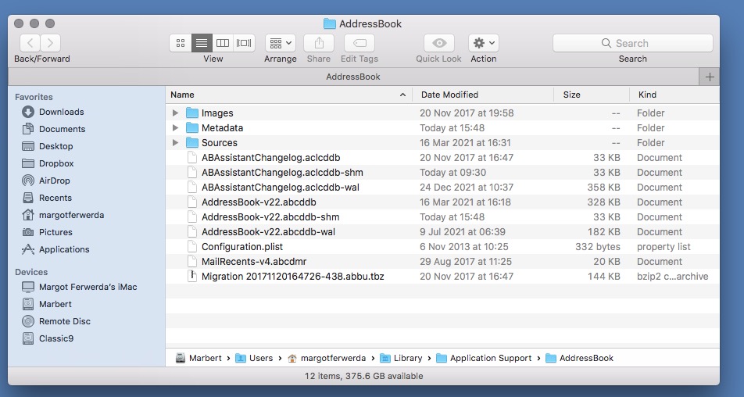Viewport: 744px width, 397px height.
Task: Select the Migration abbu.tbz archive
Action: pyautogui.click(x=442, y=277)
